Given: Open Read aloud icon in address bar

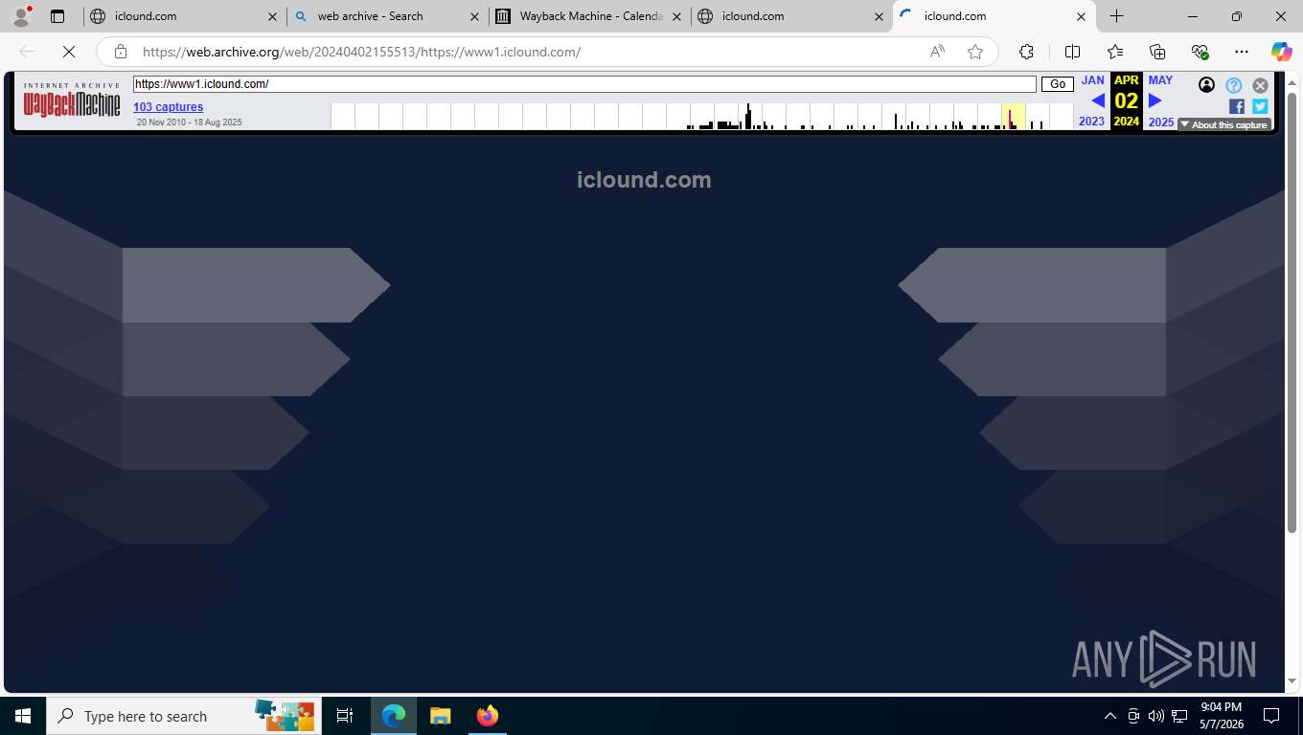Looking at the screenshot, I should (937, 52).
